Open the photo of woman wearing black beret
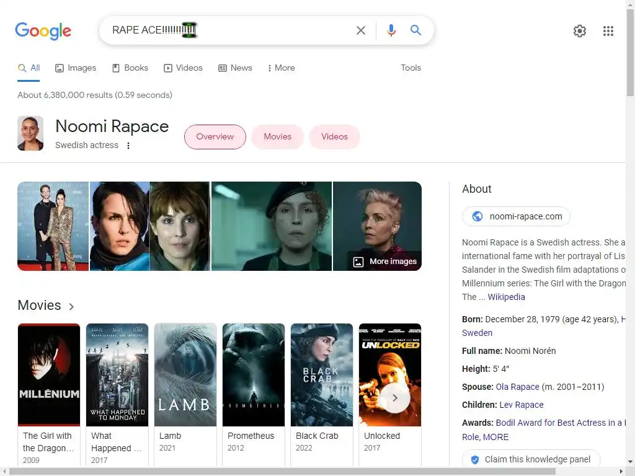This screenshot has width=635, height=476. [x=272, y=226]
